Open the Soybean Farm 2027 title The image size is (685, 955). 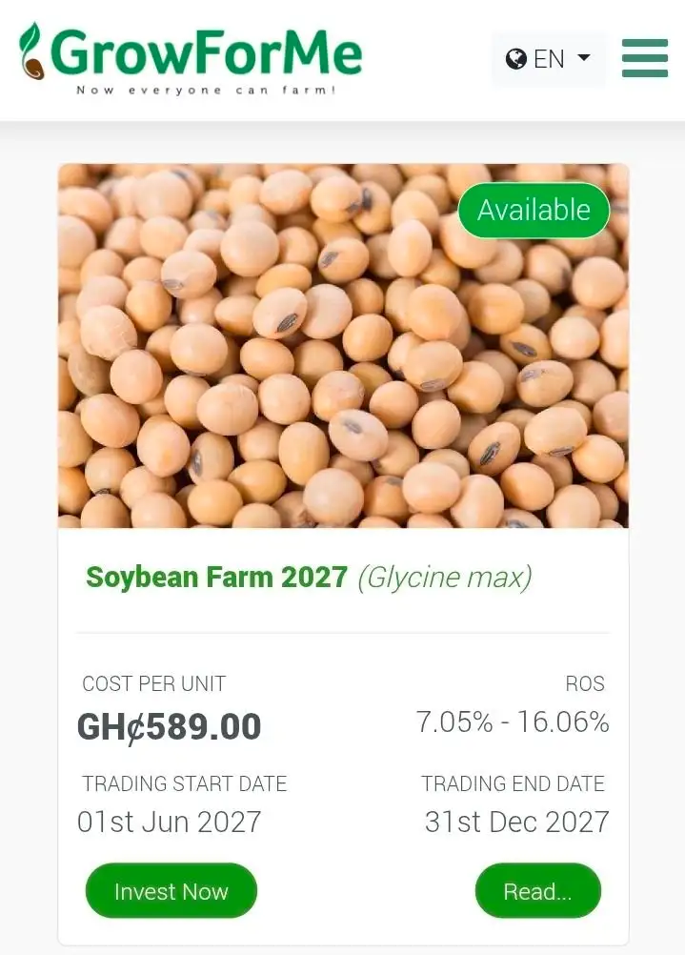[217, 577]
